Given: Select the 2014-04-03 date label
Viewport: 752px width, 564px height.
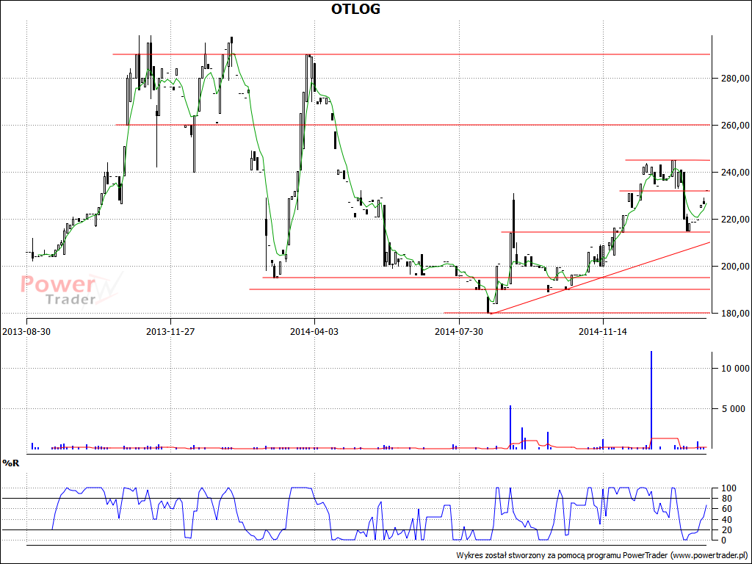Looking at the screenshot, I should (314, 332).
